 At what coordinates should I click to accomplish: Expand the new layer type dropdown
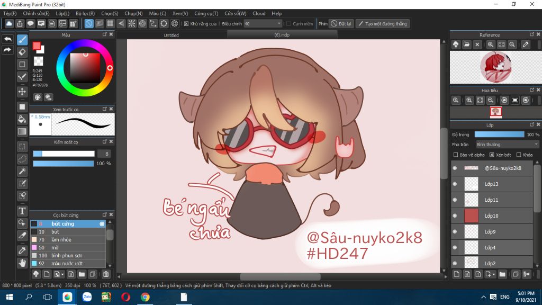494,274
